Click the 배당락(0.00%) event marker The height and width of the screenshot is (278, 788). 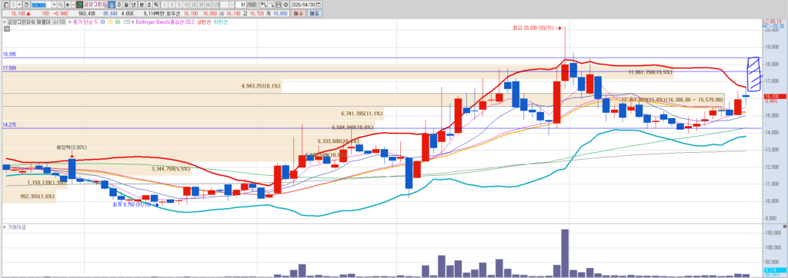pos(72,147)
